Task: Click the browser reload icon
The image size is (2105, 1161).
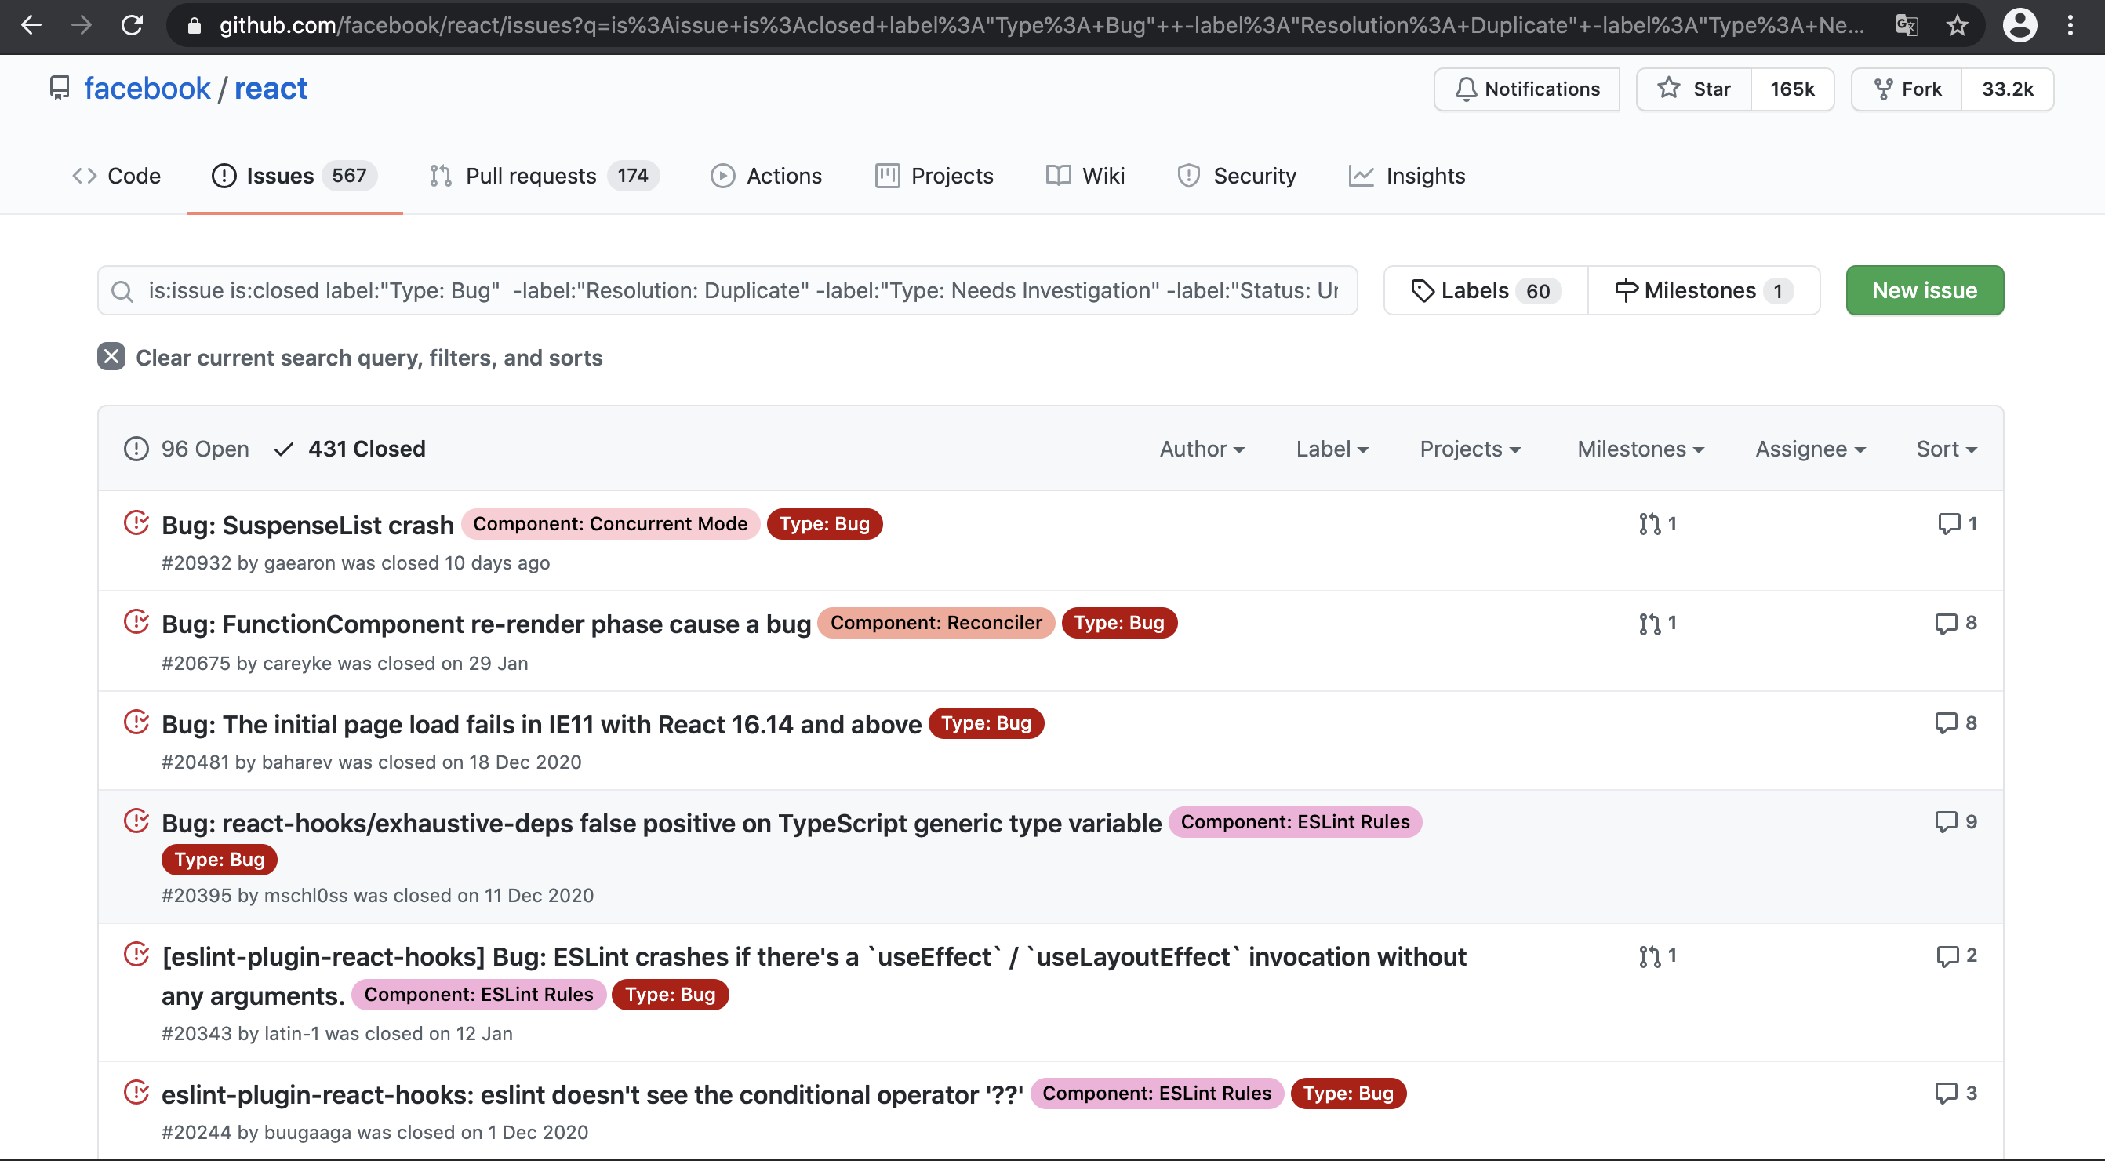Action: click(x=133, y=25)
